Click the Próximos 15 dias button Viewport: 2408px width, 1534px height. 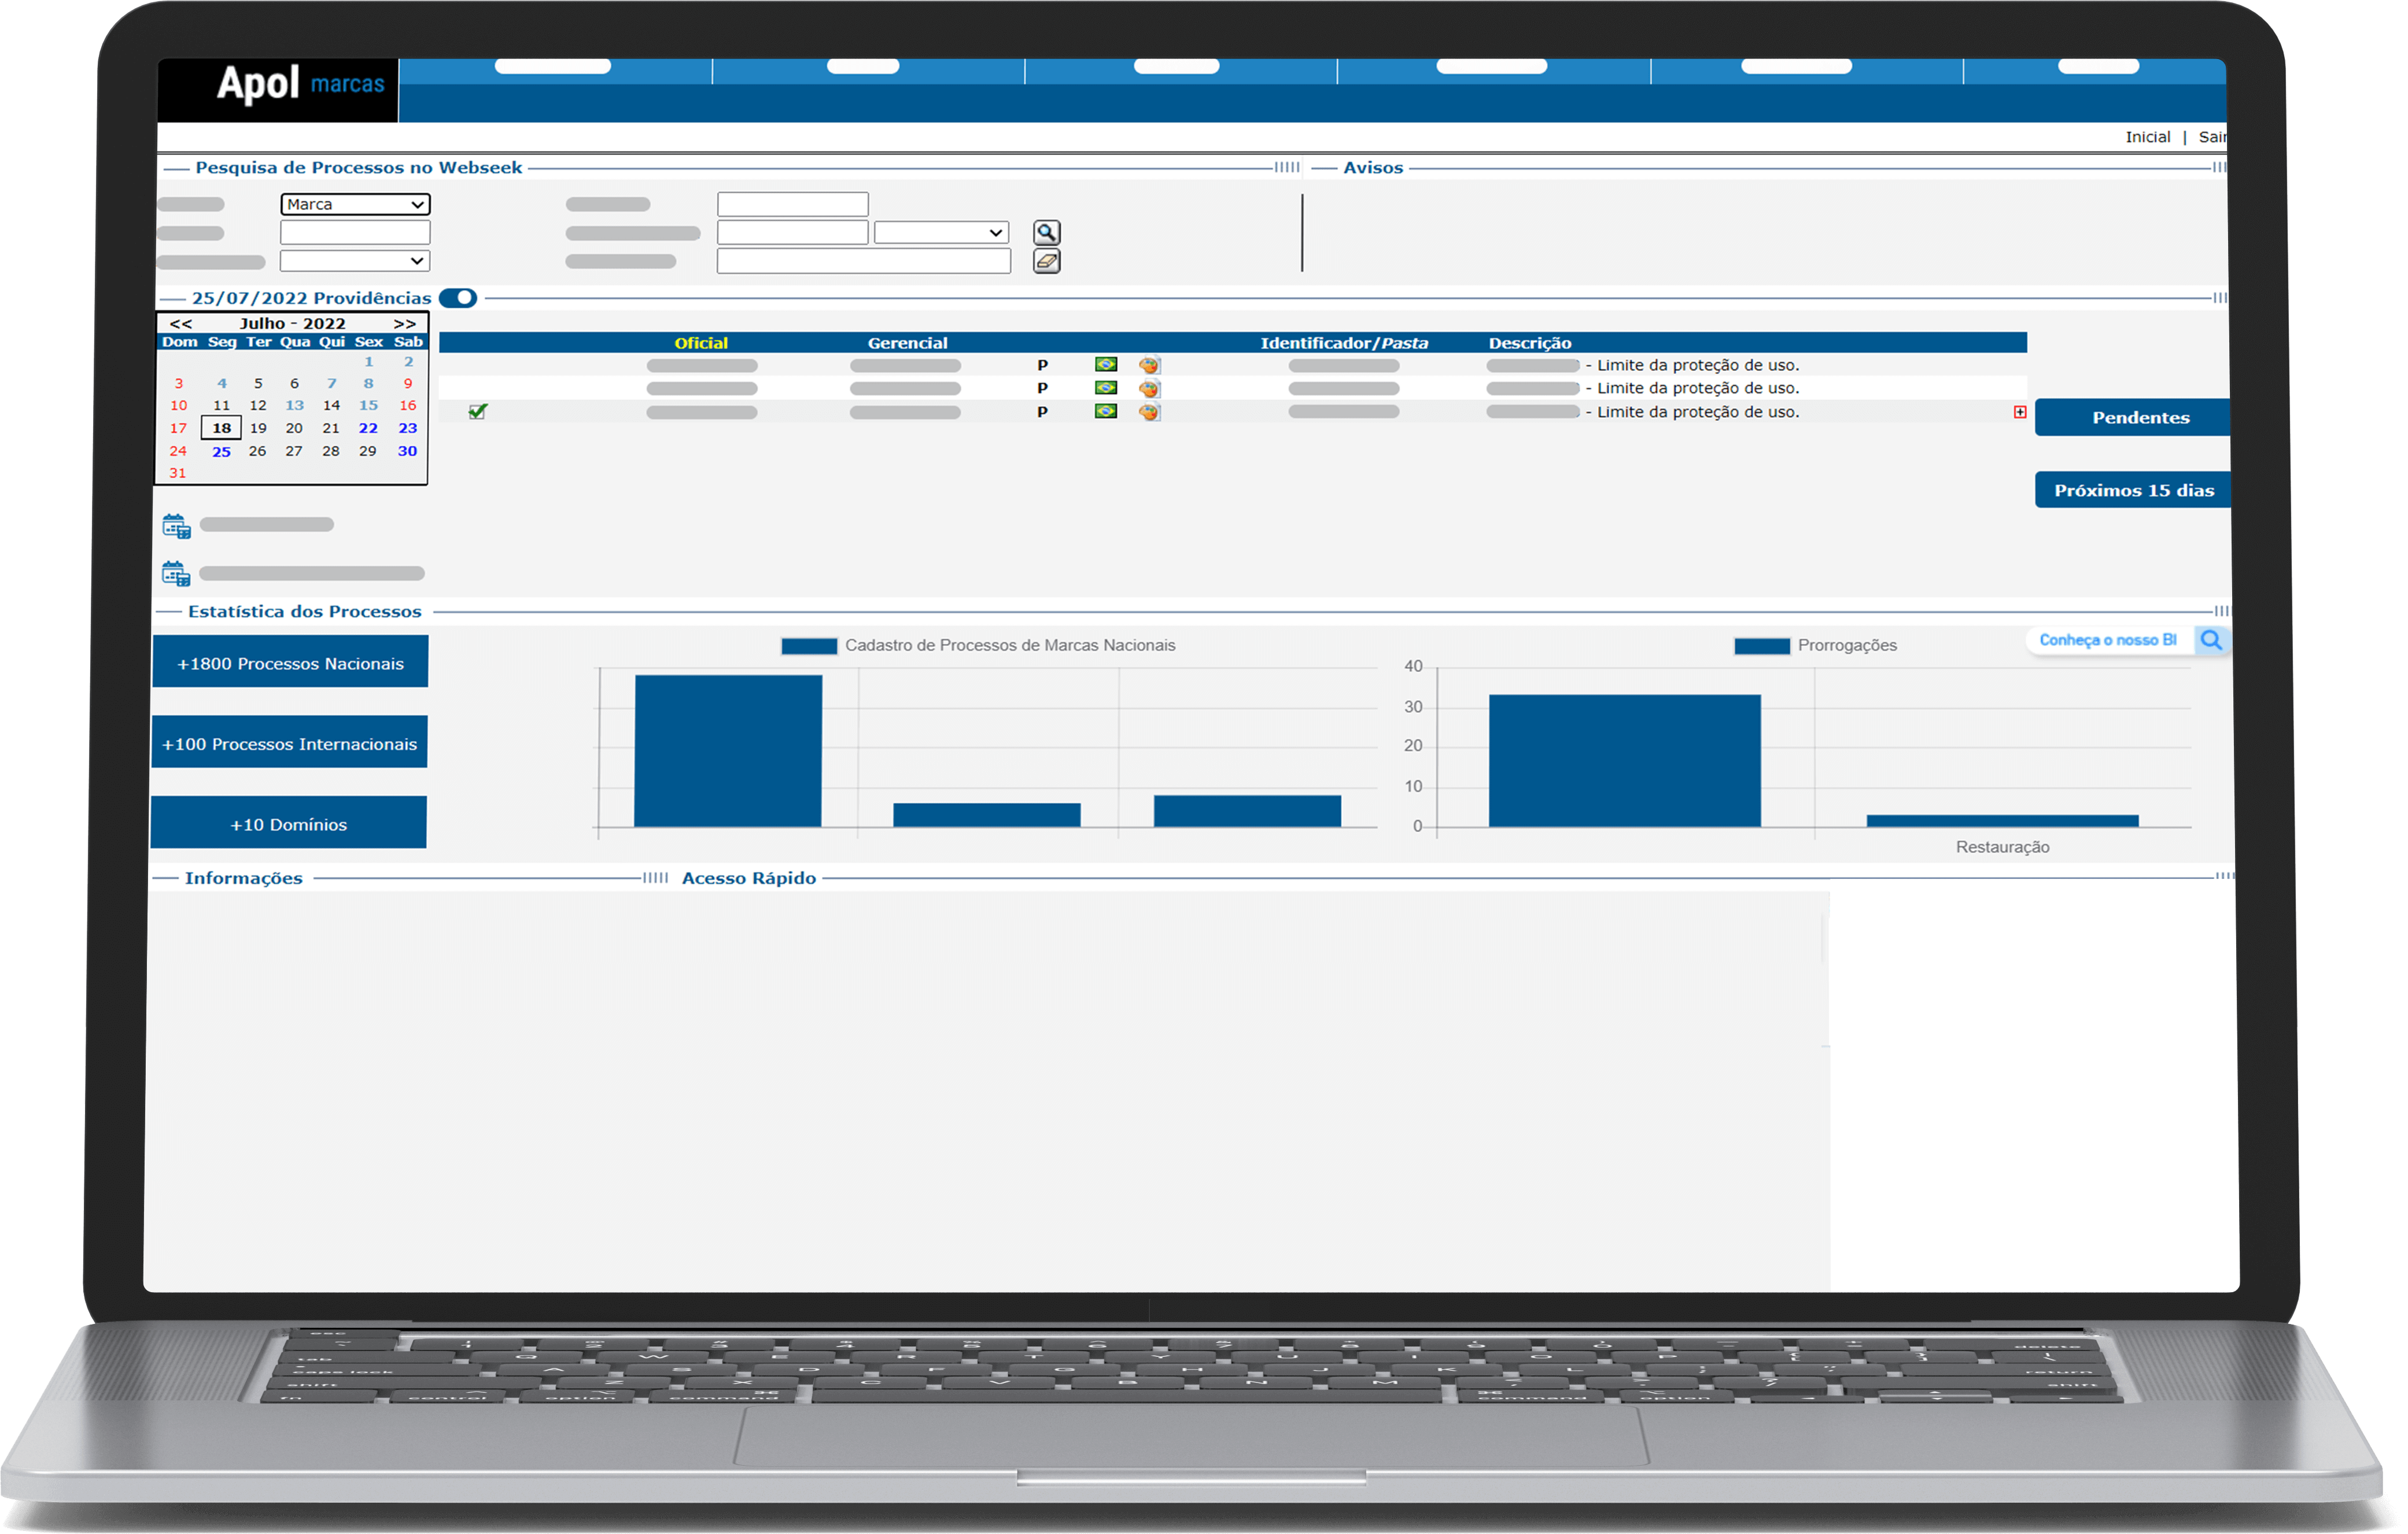click(x=2132, y=490)
